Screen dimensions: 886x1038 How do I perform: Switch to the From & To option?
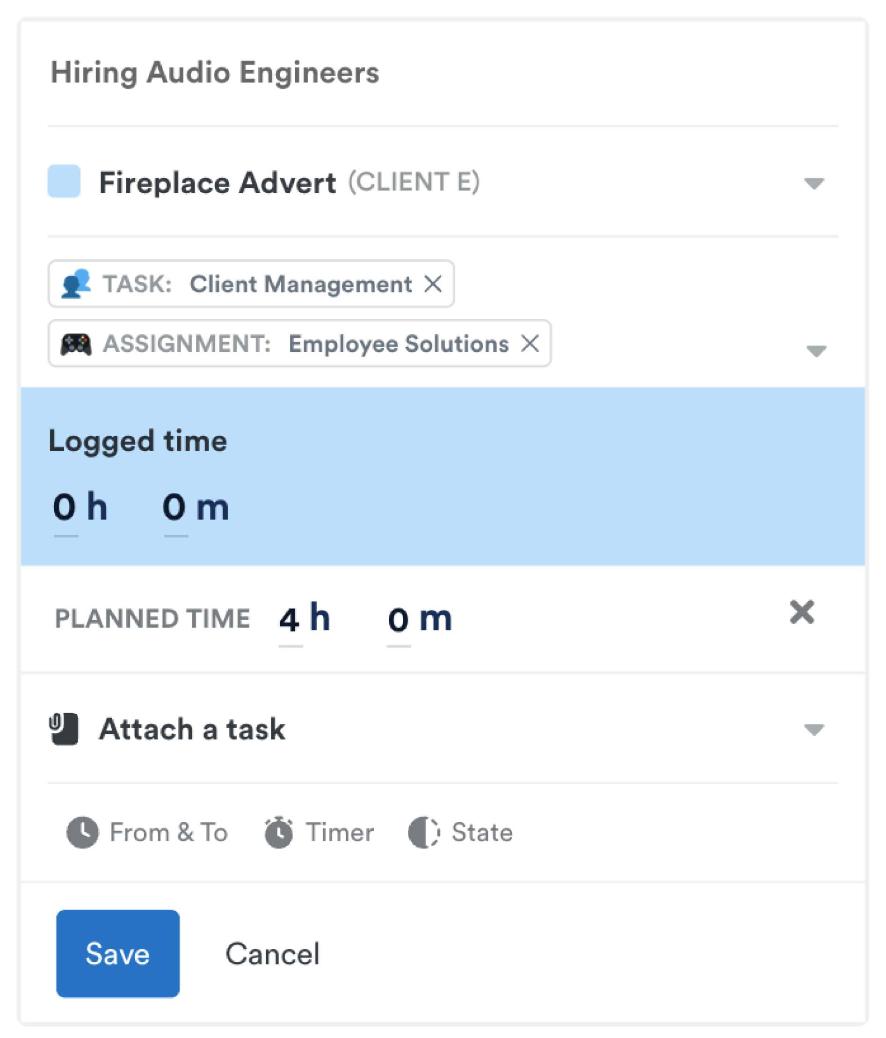point(168,832)
